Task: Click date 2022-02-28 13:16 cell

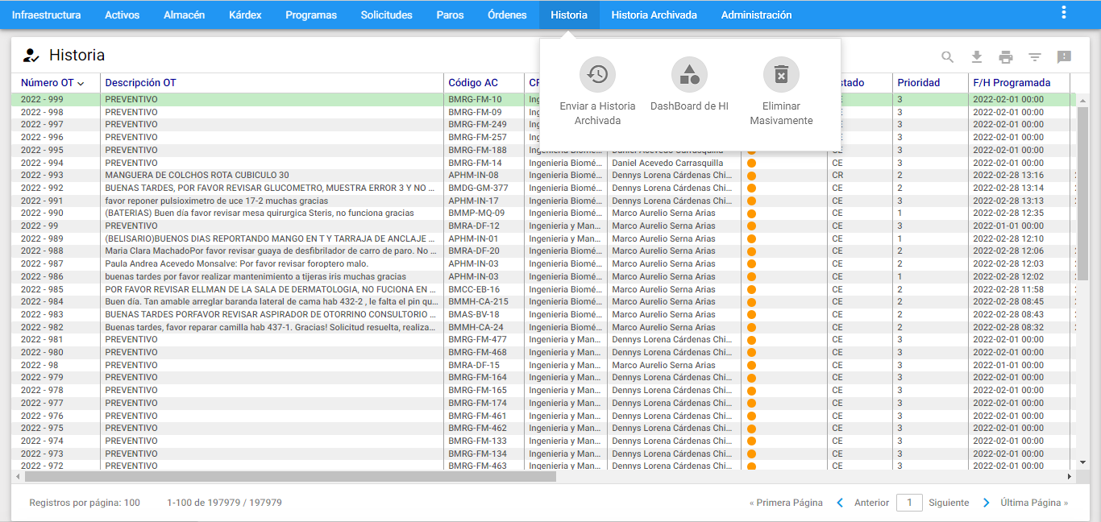Action: pyautogui.click(x=1008, y=176)
